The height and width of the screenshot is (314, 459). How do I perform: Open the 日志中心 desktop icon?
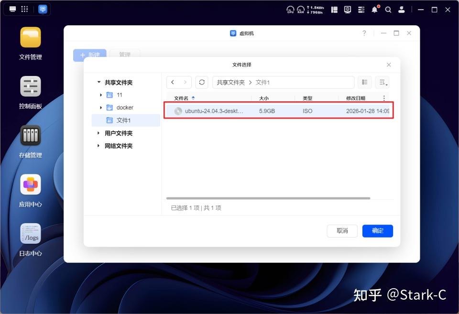[x=31, y=234]
